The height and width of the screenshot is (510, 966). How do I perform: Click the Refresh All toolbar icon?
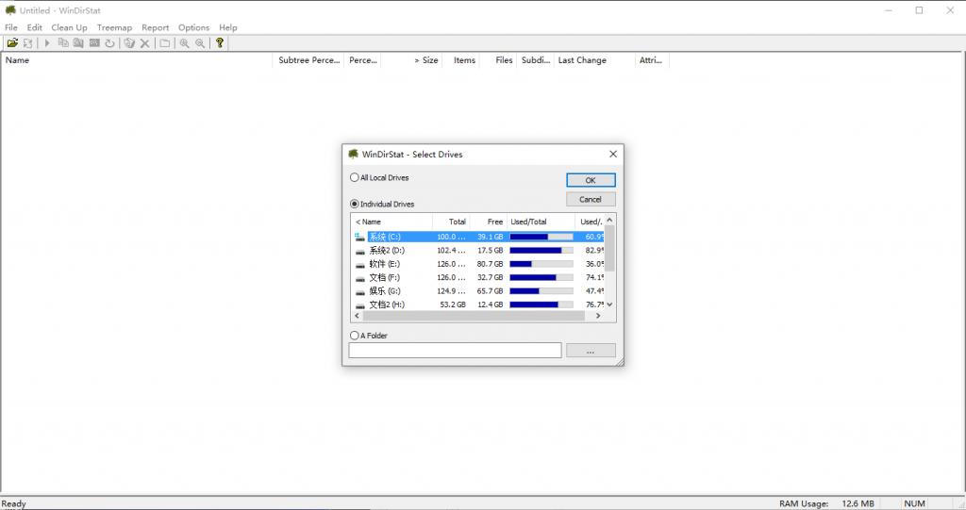(x=27, y=43)
